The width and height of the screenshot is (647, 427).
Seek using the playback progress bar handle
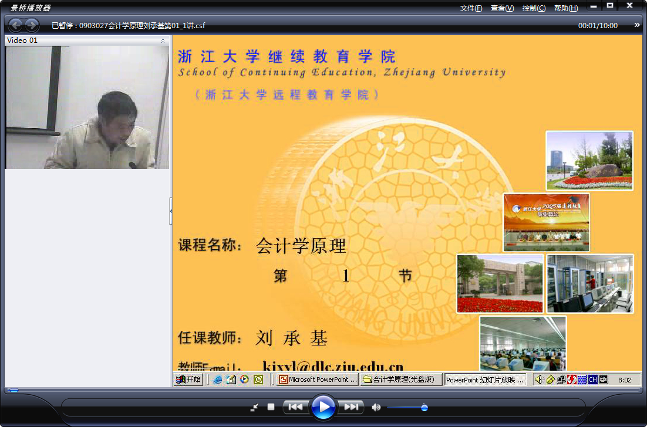click(13, 390)
